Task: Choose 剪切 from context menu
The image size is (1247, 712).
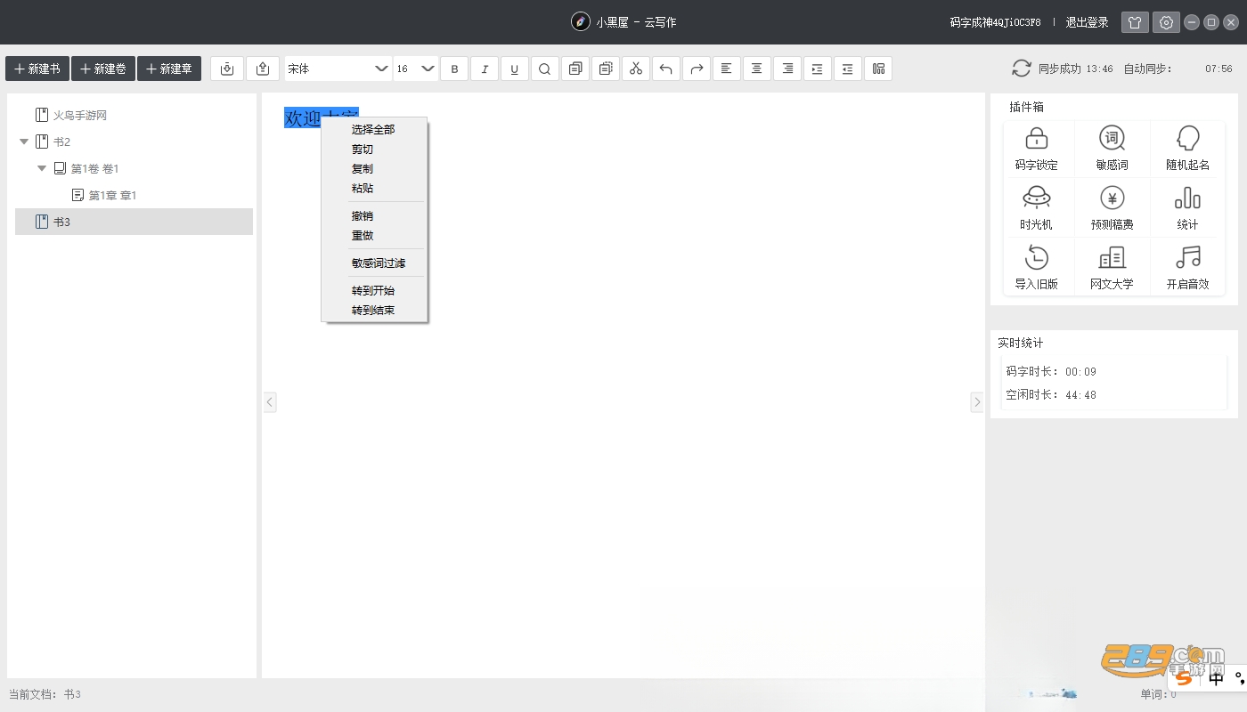Action: coord(373,149)
